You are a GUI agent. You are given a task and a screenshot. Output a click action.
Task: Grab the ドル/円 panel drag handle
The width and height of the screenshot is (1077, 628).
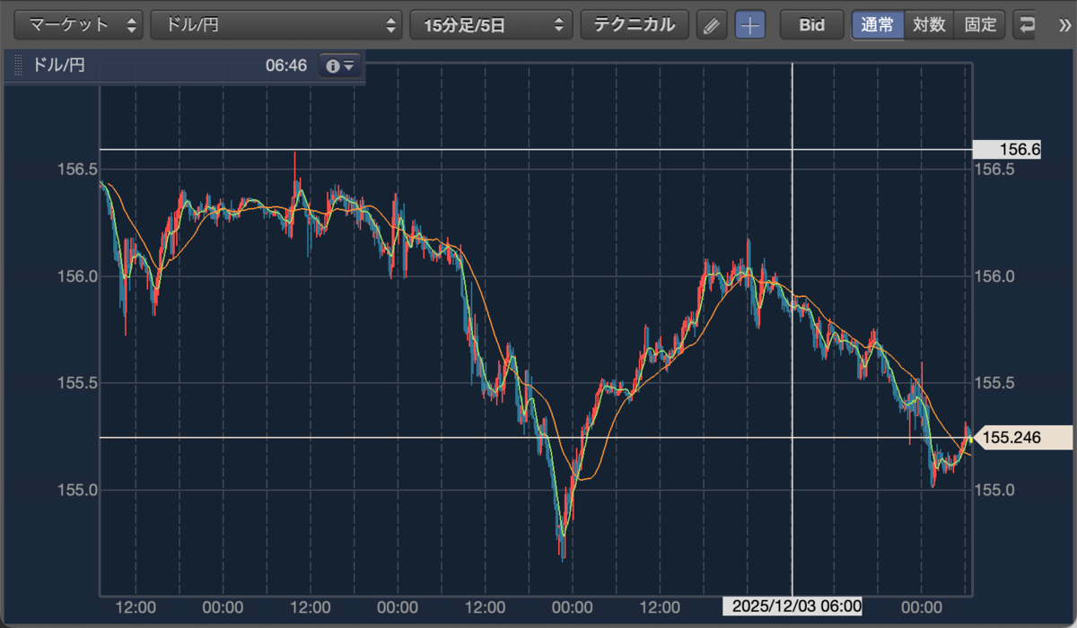click(19, 65)
